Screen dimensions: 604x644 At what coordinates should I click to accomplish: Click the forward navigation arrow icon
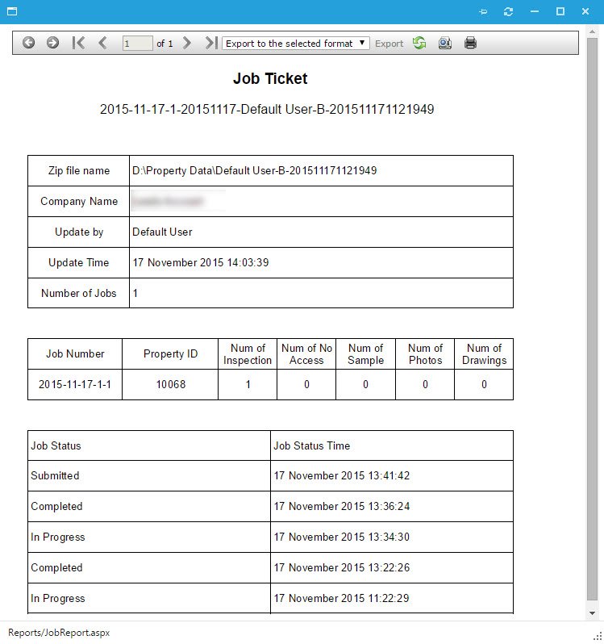(x=52, y=43)
